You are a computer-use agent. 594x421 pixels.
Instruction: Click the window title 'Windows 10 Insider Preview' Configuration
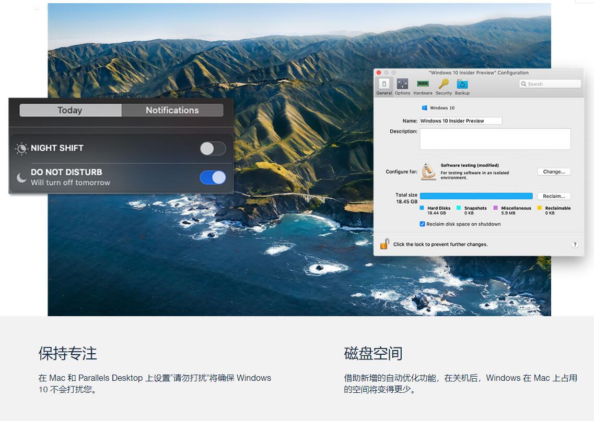pos(479,73)
